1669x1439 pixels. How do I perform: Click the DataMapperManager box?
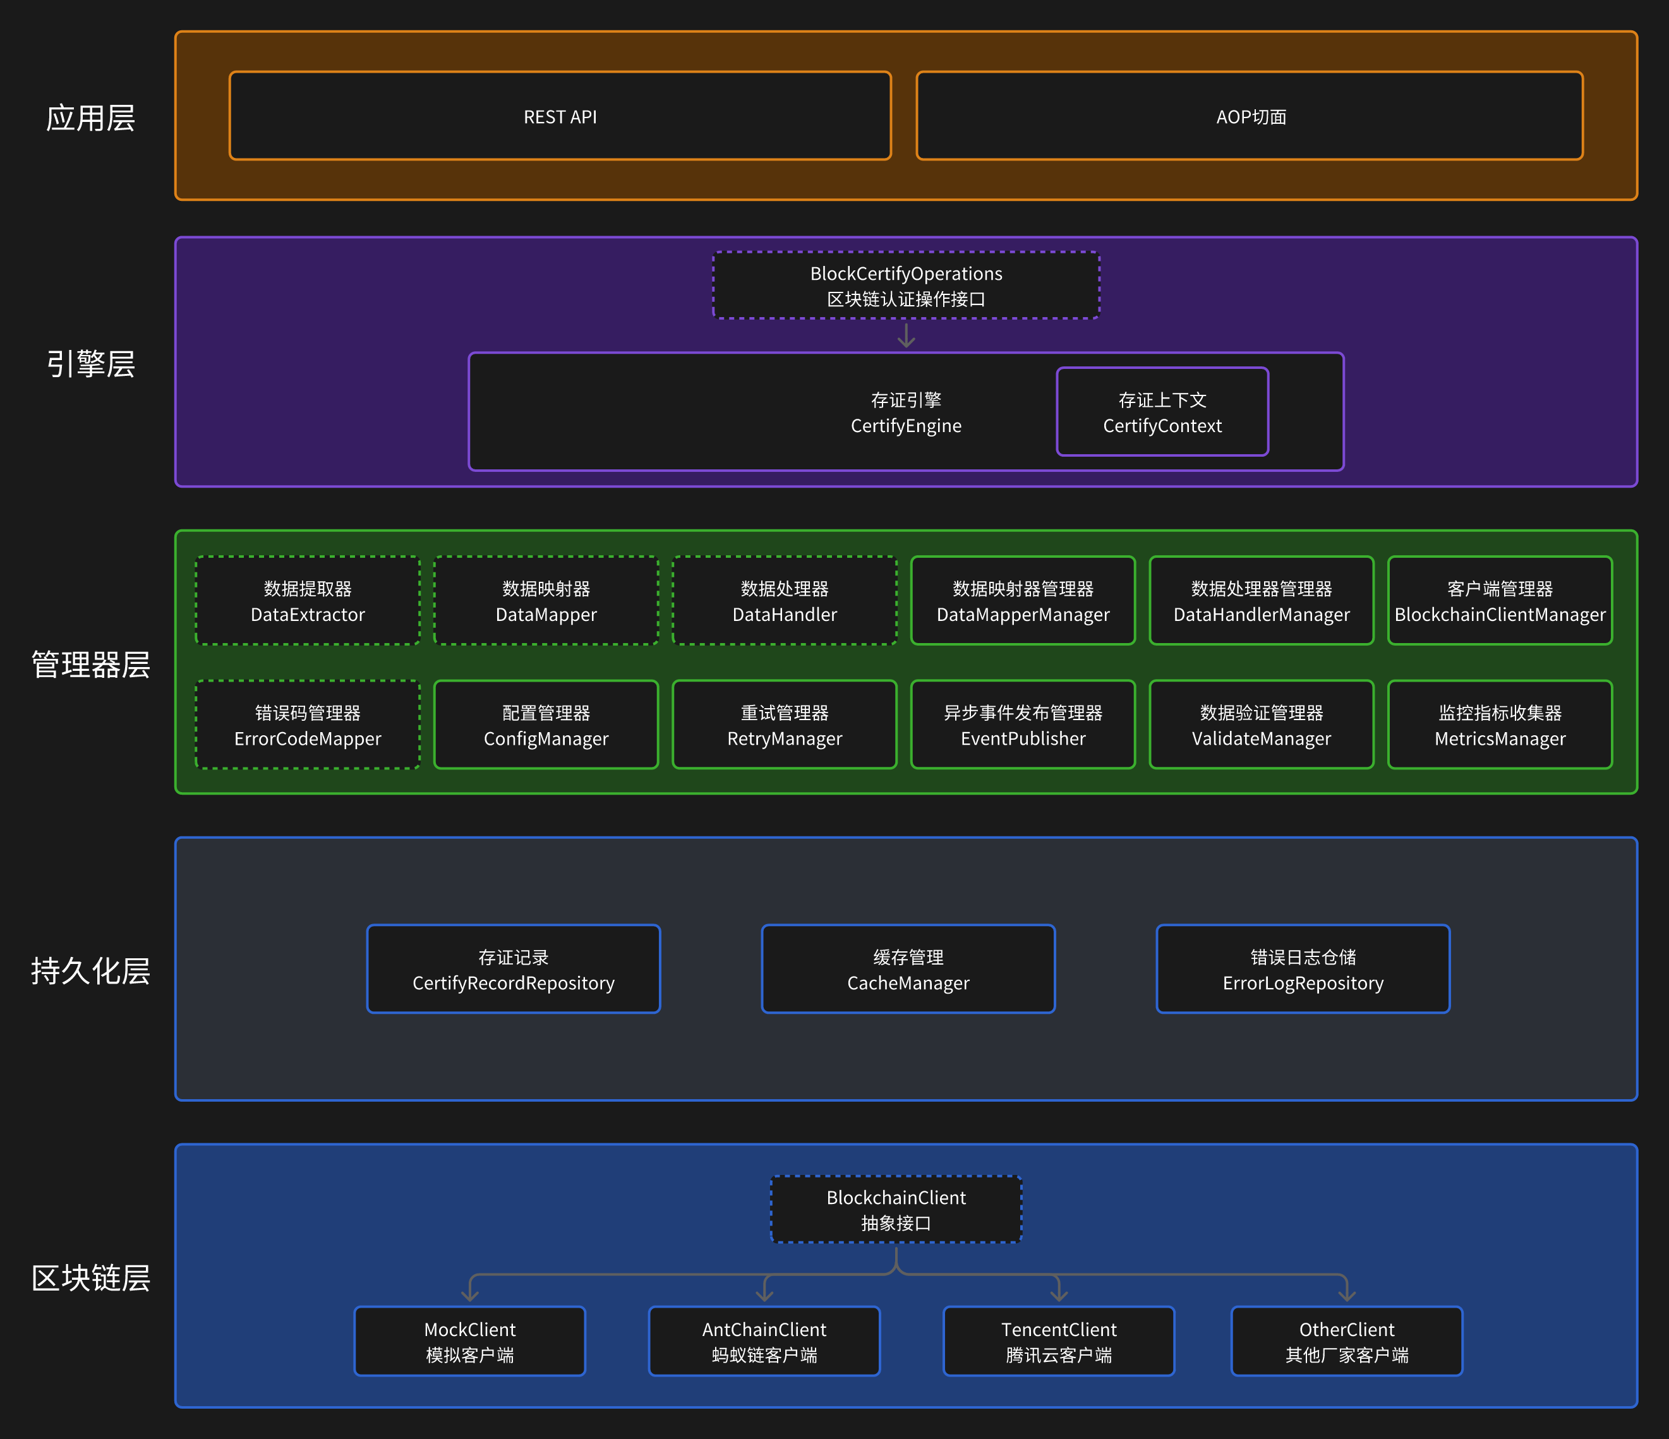tap(1022, 601)
